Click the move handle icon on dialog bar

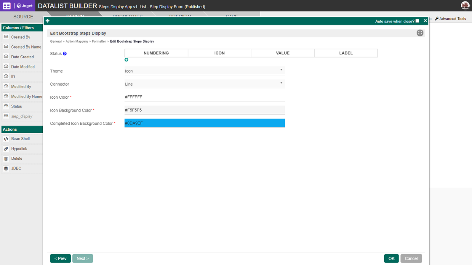(x=48, y=21)
